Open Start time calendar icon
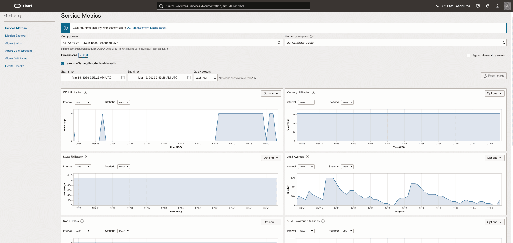 tap(123, 77)
